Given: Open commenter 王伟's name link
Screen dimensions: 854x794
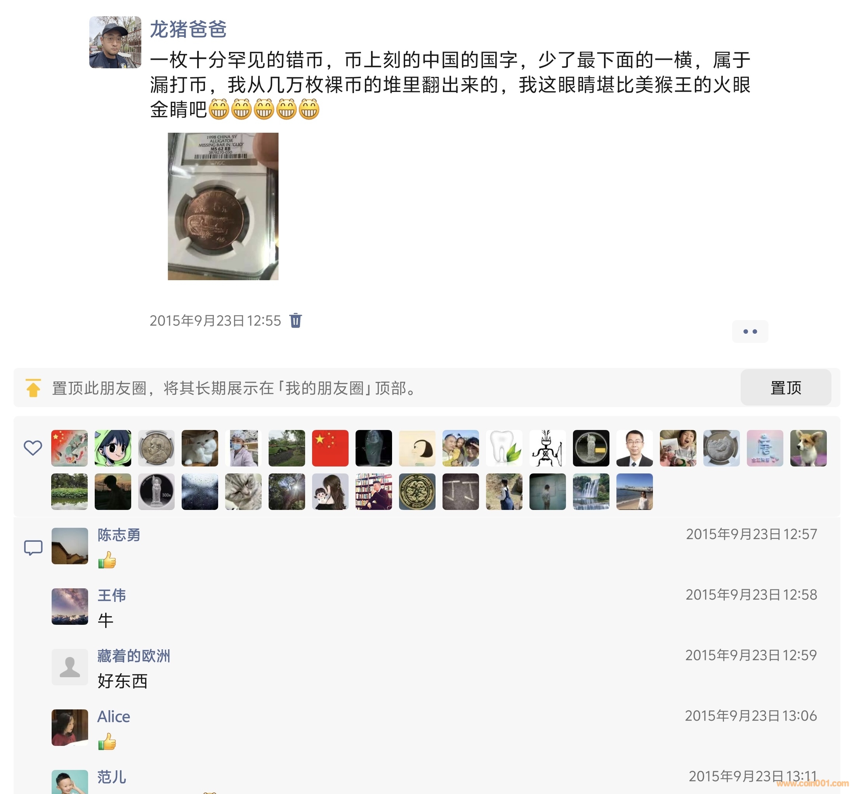Looking at the screenshot, I should click(112, 595).
